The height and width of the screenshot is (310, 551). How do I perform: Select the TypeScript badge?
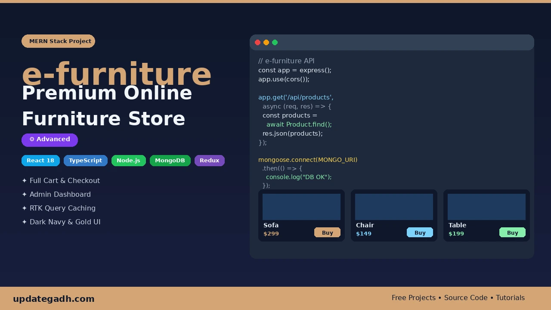85,160
